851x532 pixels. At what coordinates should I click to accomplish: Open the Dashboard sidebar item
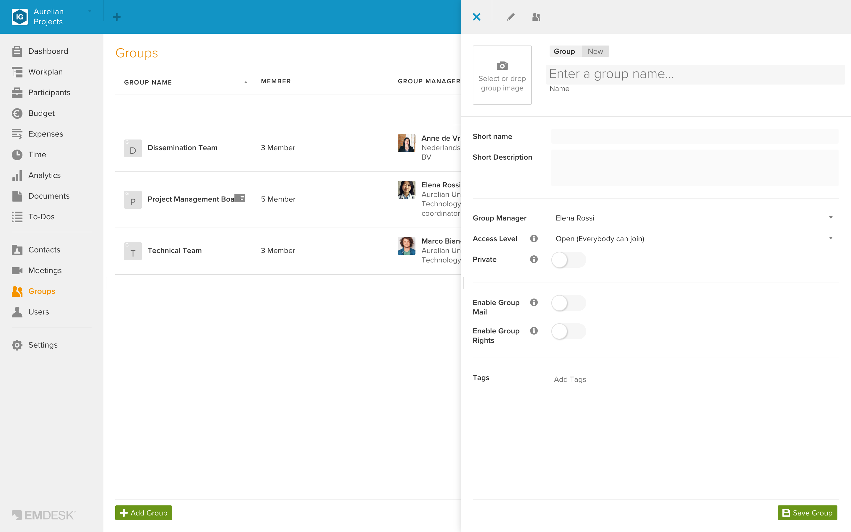click(40, 51)
